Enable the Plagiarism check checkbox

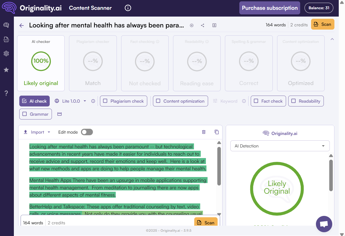[x=105, y=101]
